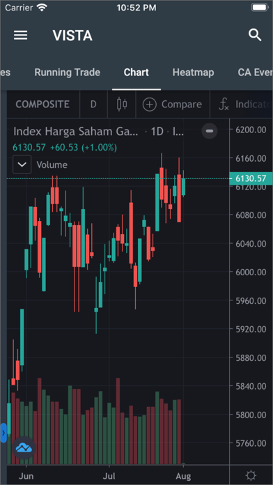Switch to the Running Trade tab
The image size is (273, 485).
pos(67,72)
